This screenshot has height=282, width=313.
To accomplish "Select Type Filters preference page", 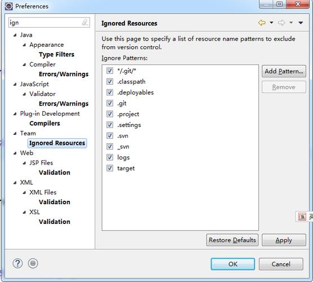I will point(56,54).
